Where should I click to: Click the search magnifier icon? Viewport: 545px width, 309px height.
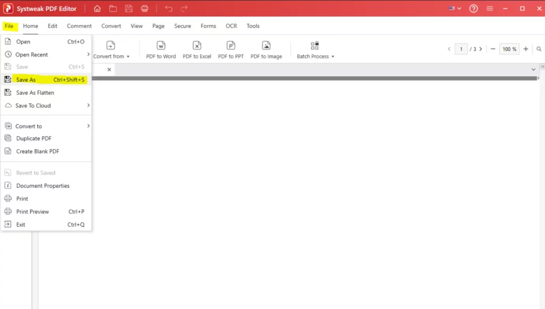click(539, 49)
